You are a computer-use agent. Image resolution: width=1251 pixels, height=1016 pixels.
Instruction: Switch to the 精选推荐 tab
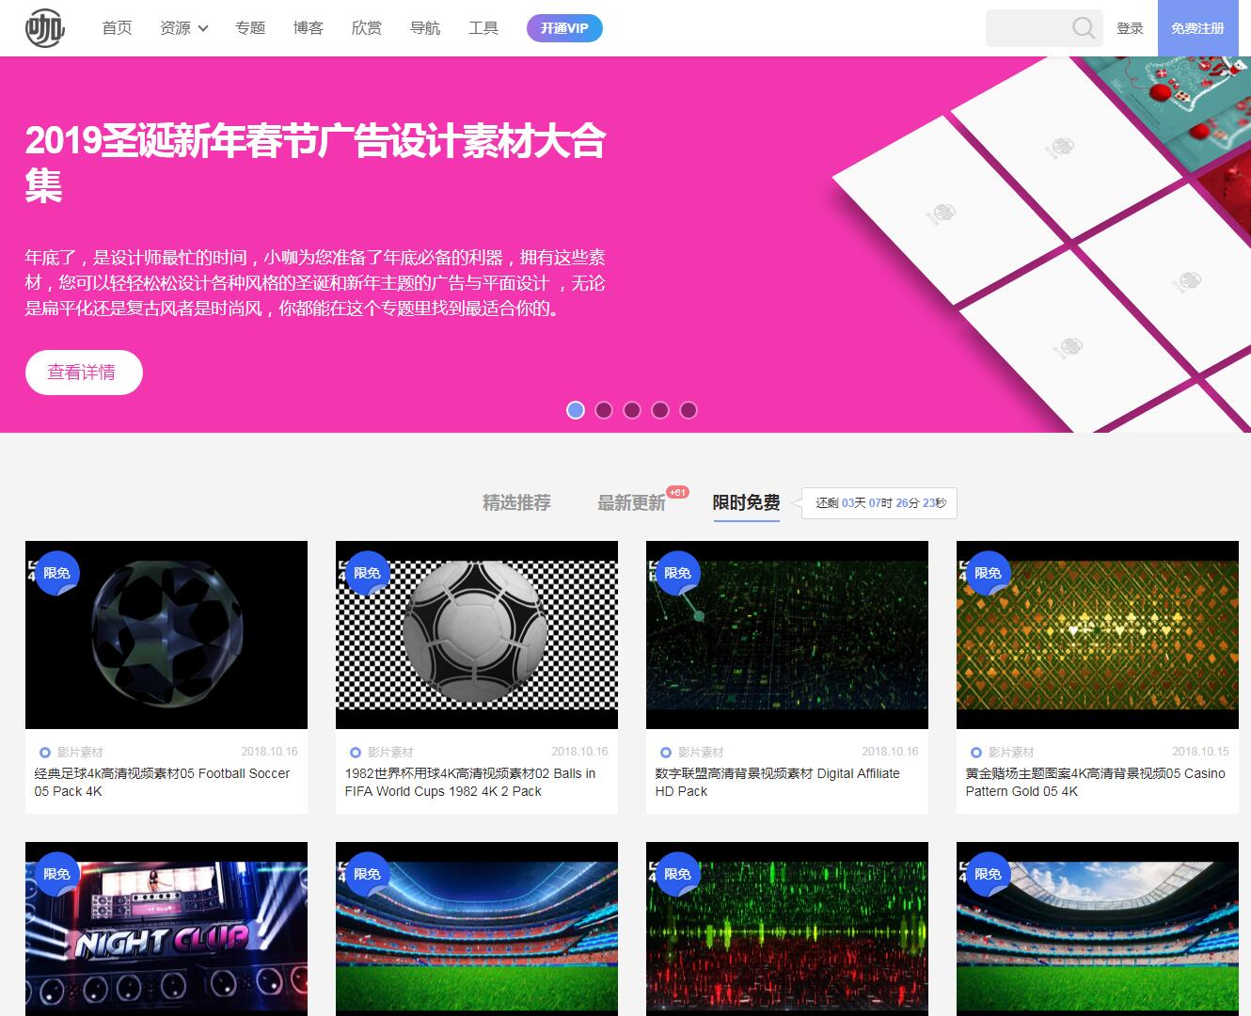tap(516, 503)
